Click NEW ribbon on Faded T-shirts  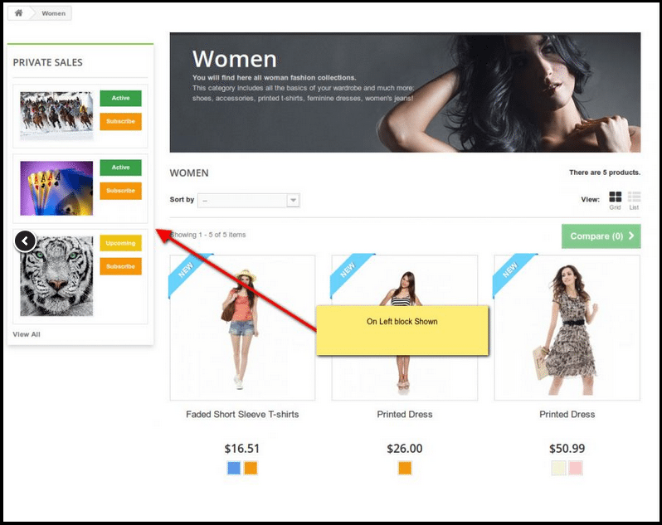(x=186, y=270)
